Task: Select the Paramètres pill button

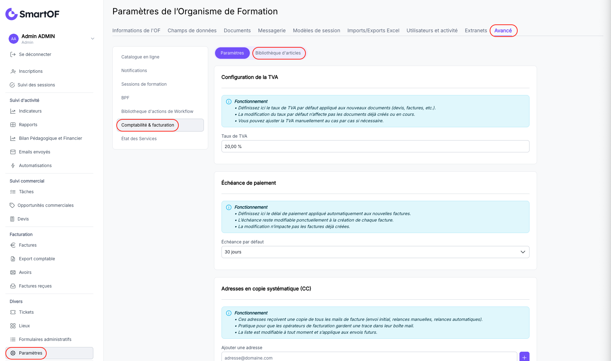Action: [232, 53]
